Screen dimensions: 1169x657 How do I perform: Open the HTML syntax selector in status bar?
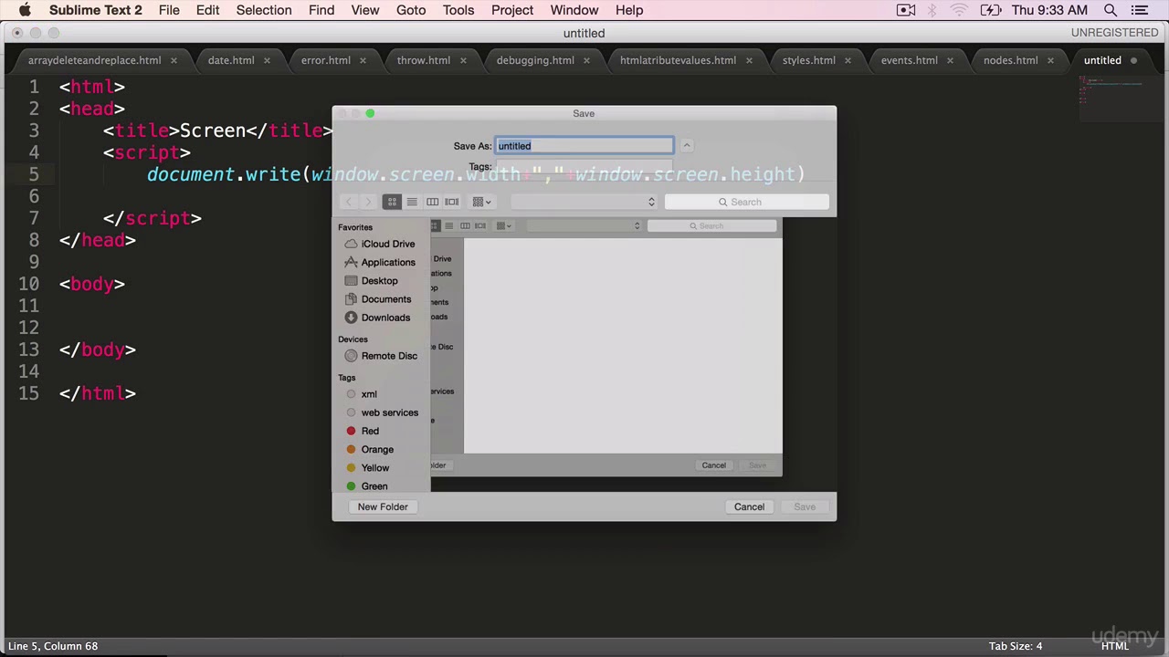1115,646
